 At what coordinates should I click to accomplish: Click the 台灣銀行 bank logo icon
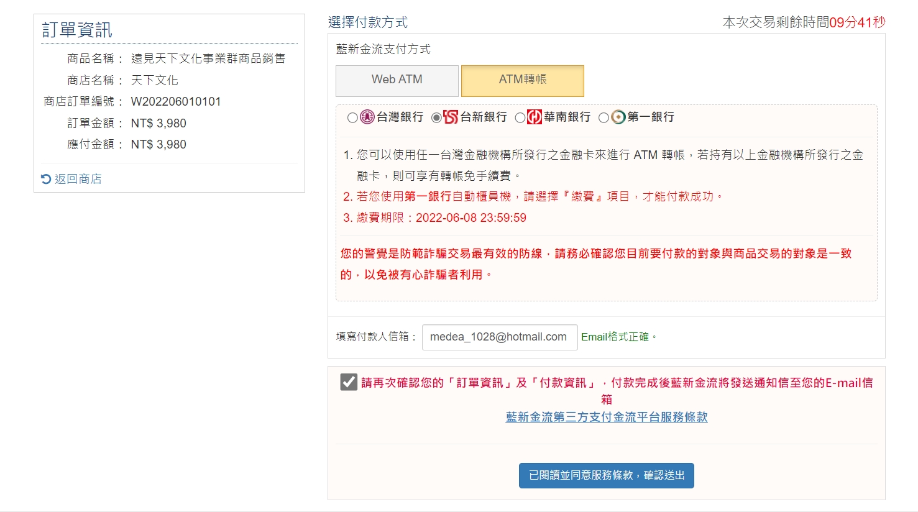368,117
